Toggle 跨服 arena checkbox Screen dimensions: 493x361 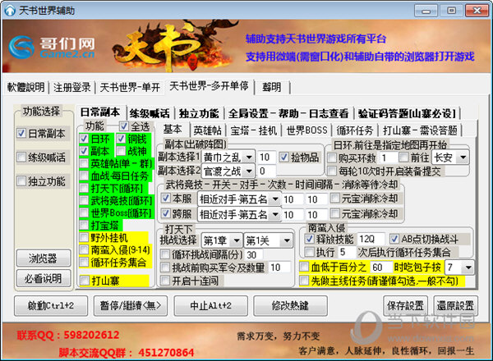click(166, 213)
